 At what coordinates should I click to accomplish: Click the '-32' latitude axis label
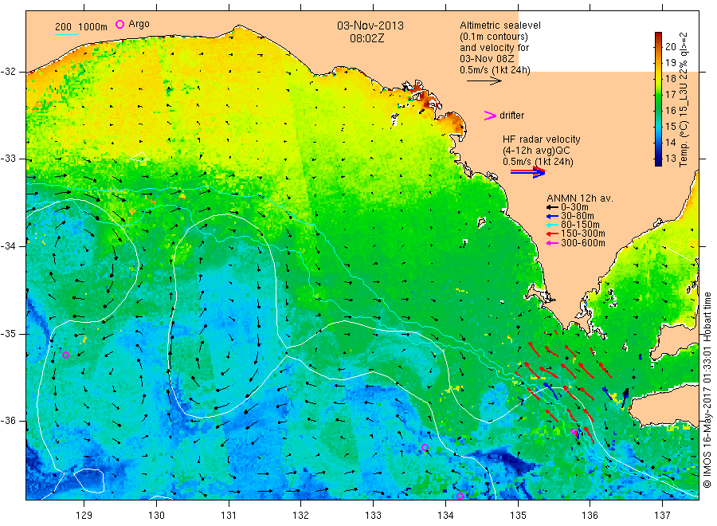(x=8, y=72)
